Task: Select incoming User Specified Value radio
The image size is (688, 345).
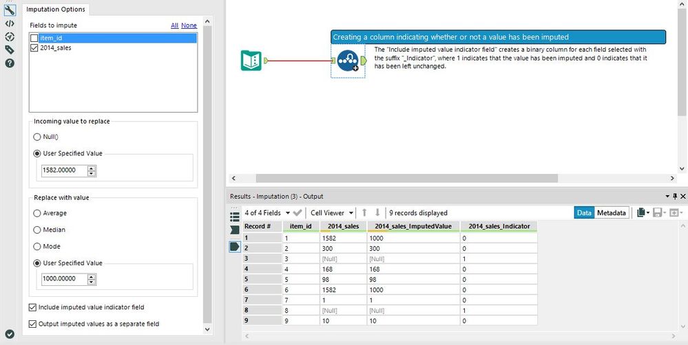Action: point(37,154)
